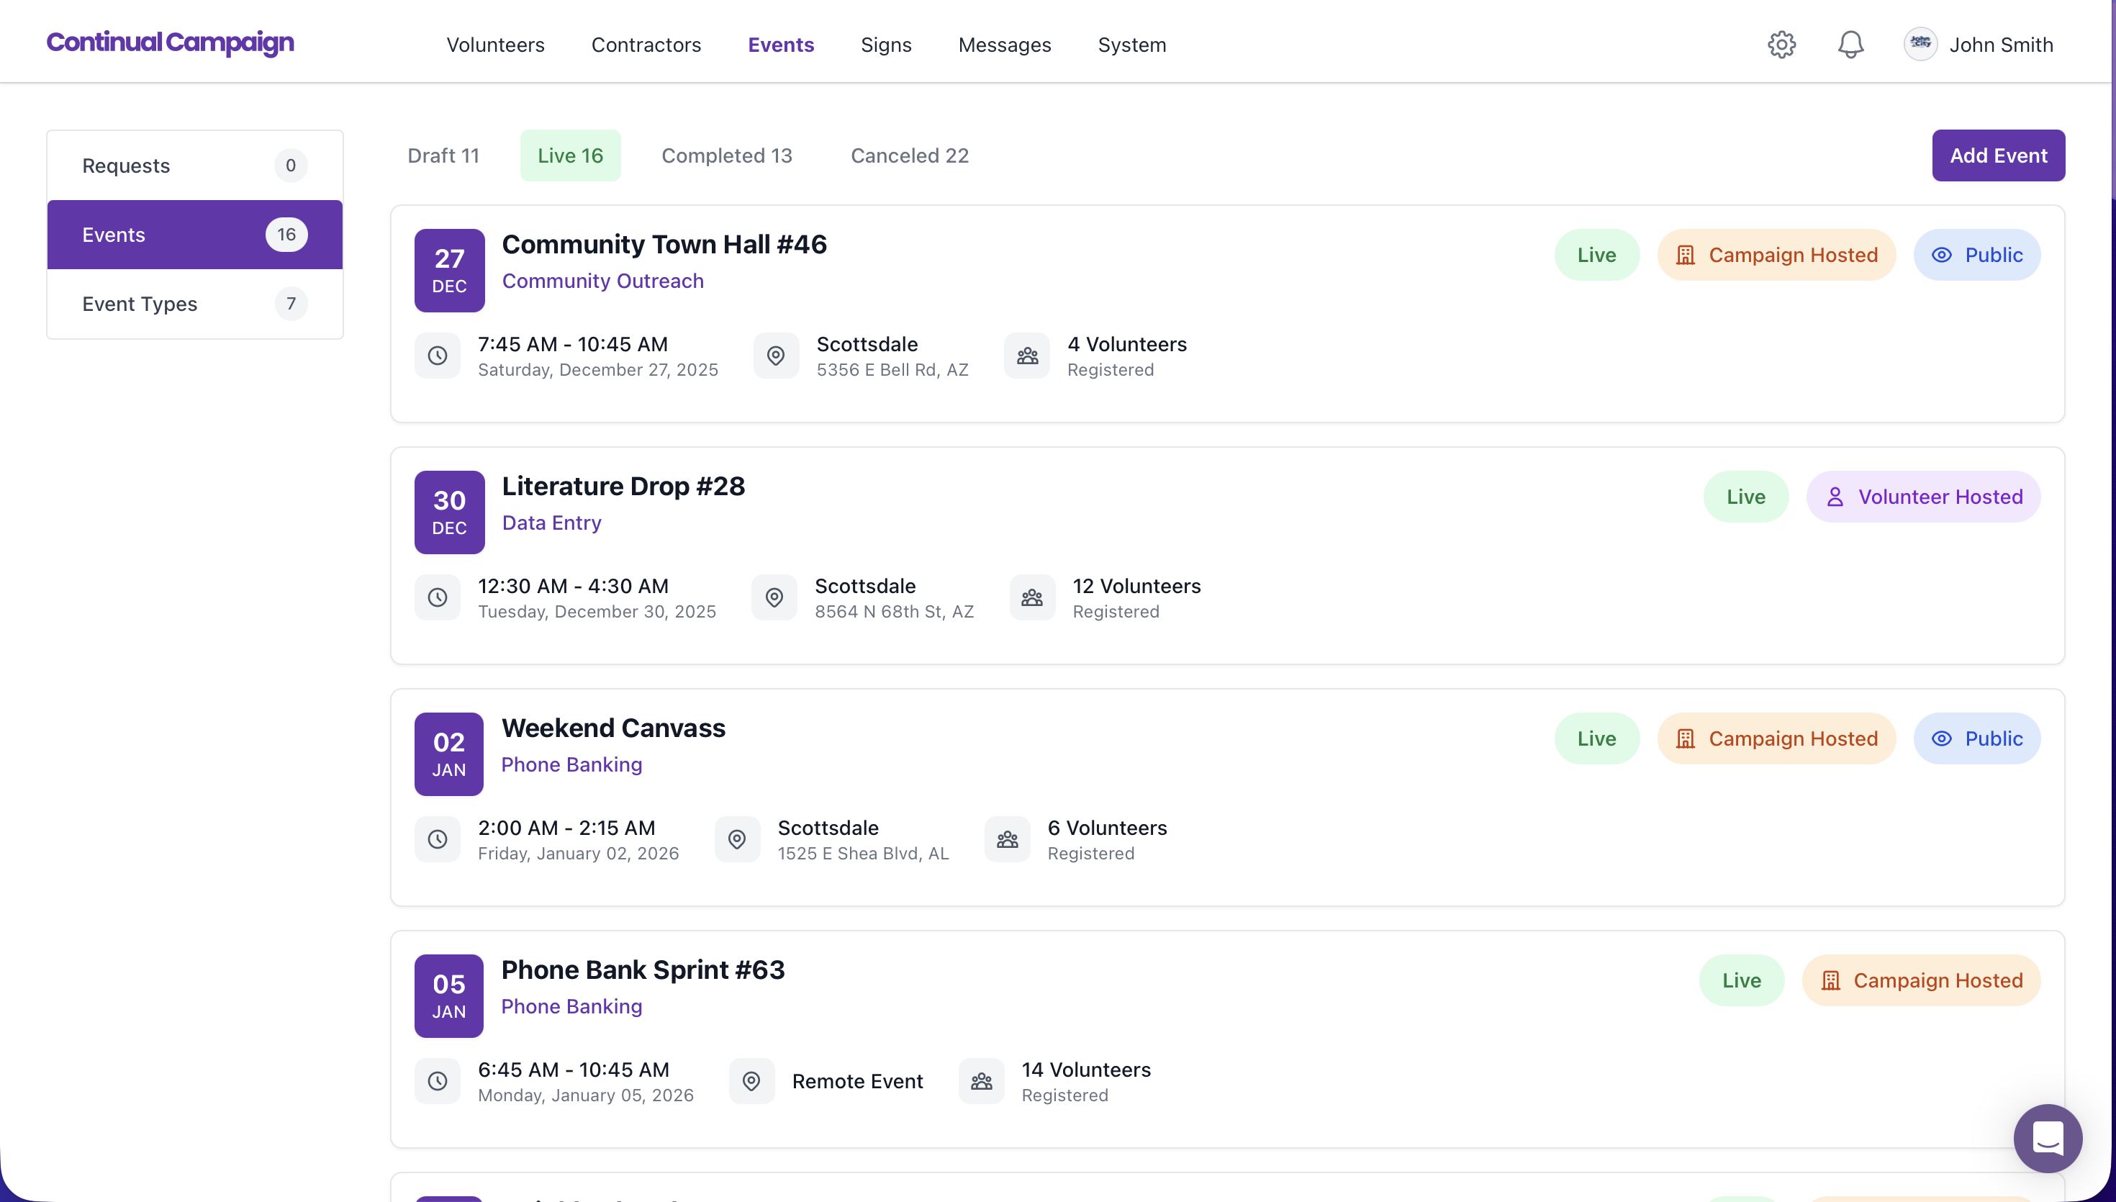Click the volunteers group icon next to 6 Volunteers

click(x=1007, y=839)
